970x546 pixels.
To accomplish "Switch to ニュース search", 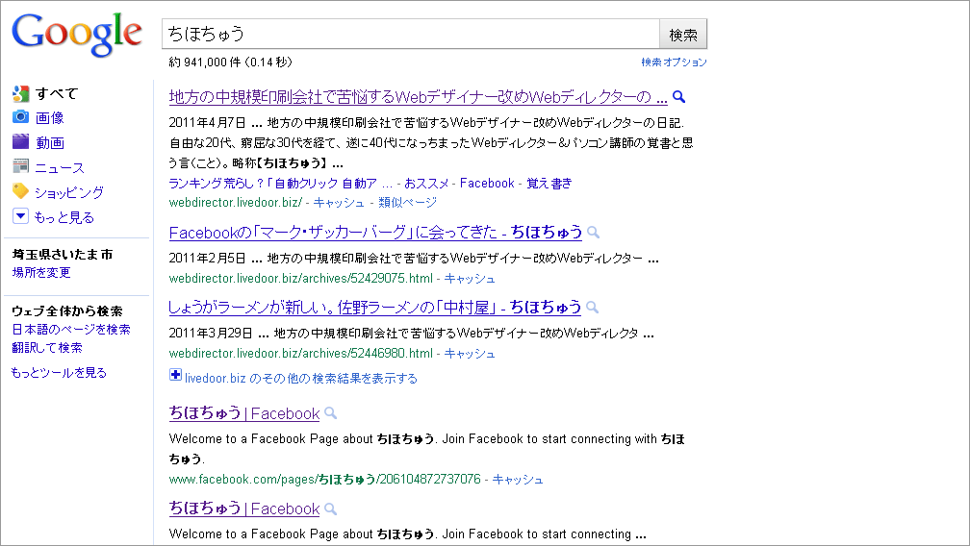I will point(60,167).
